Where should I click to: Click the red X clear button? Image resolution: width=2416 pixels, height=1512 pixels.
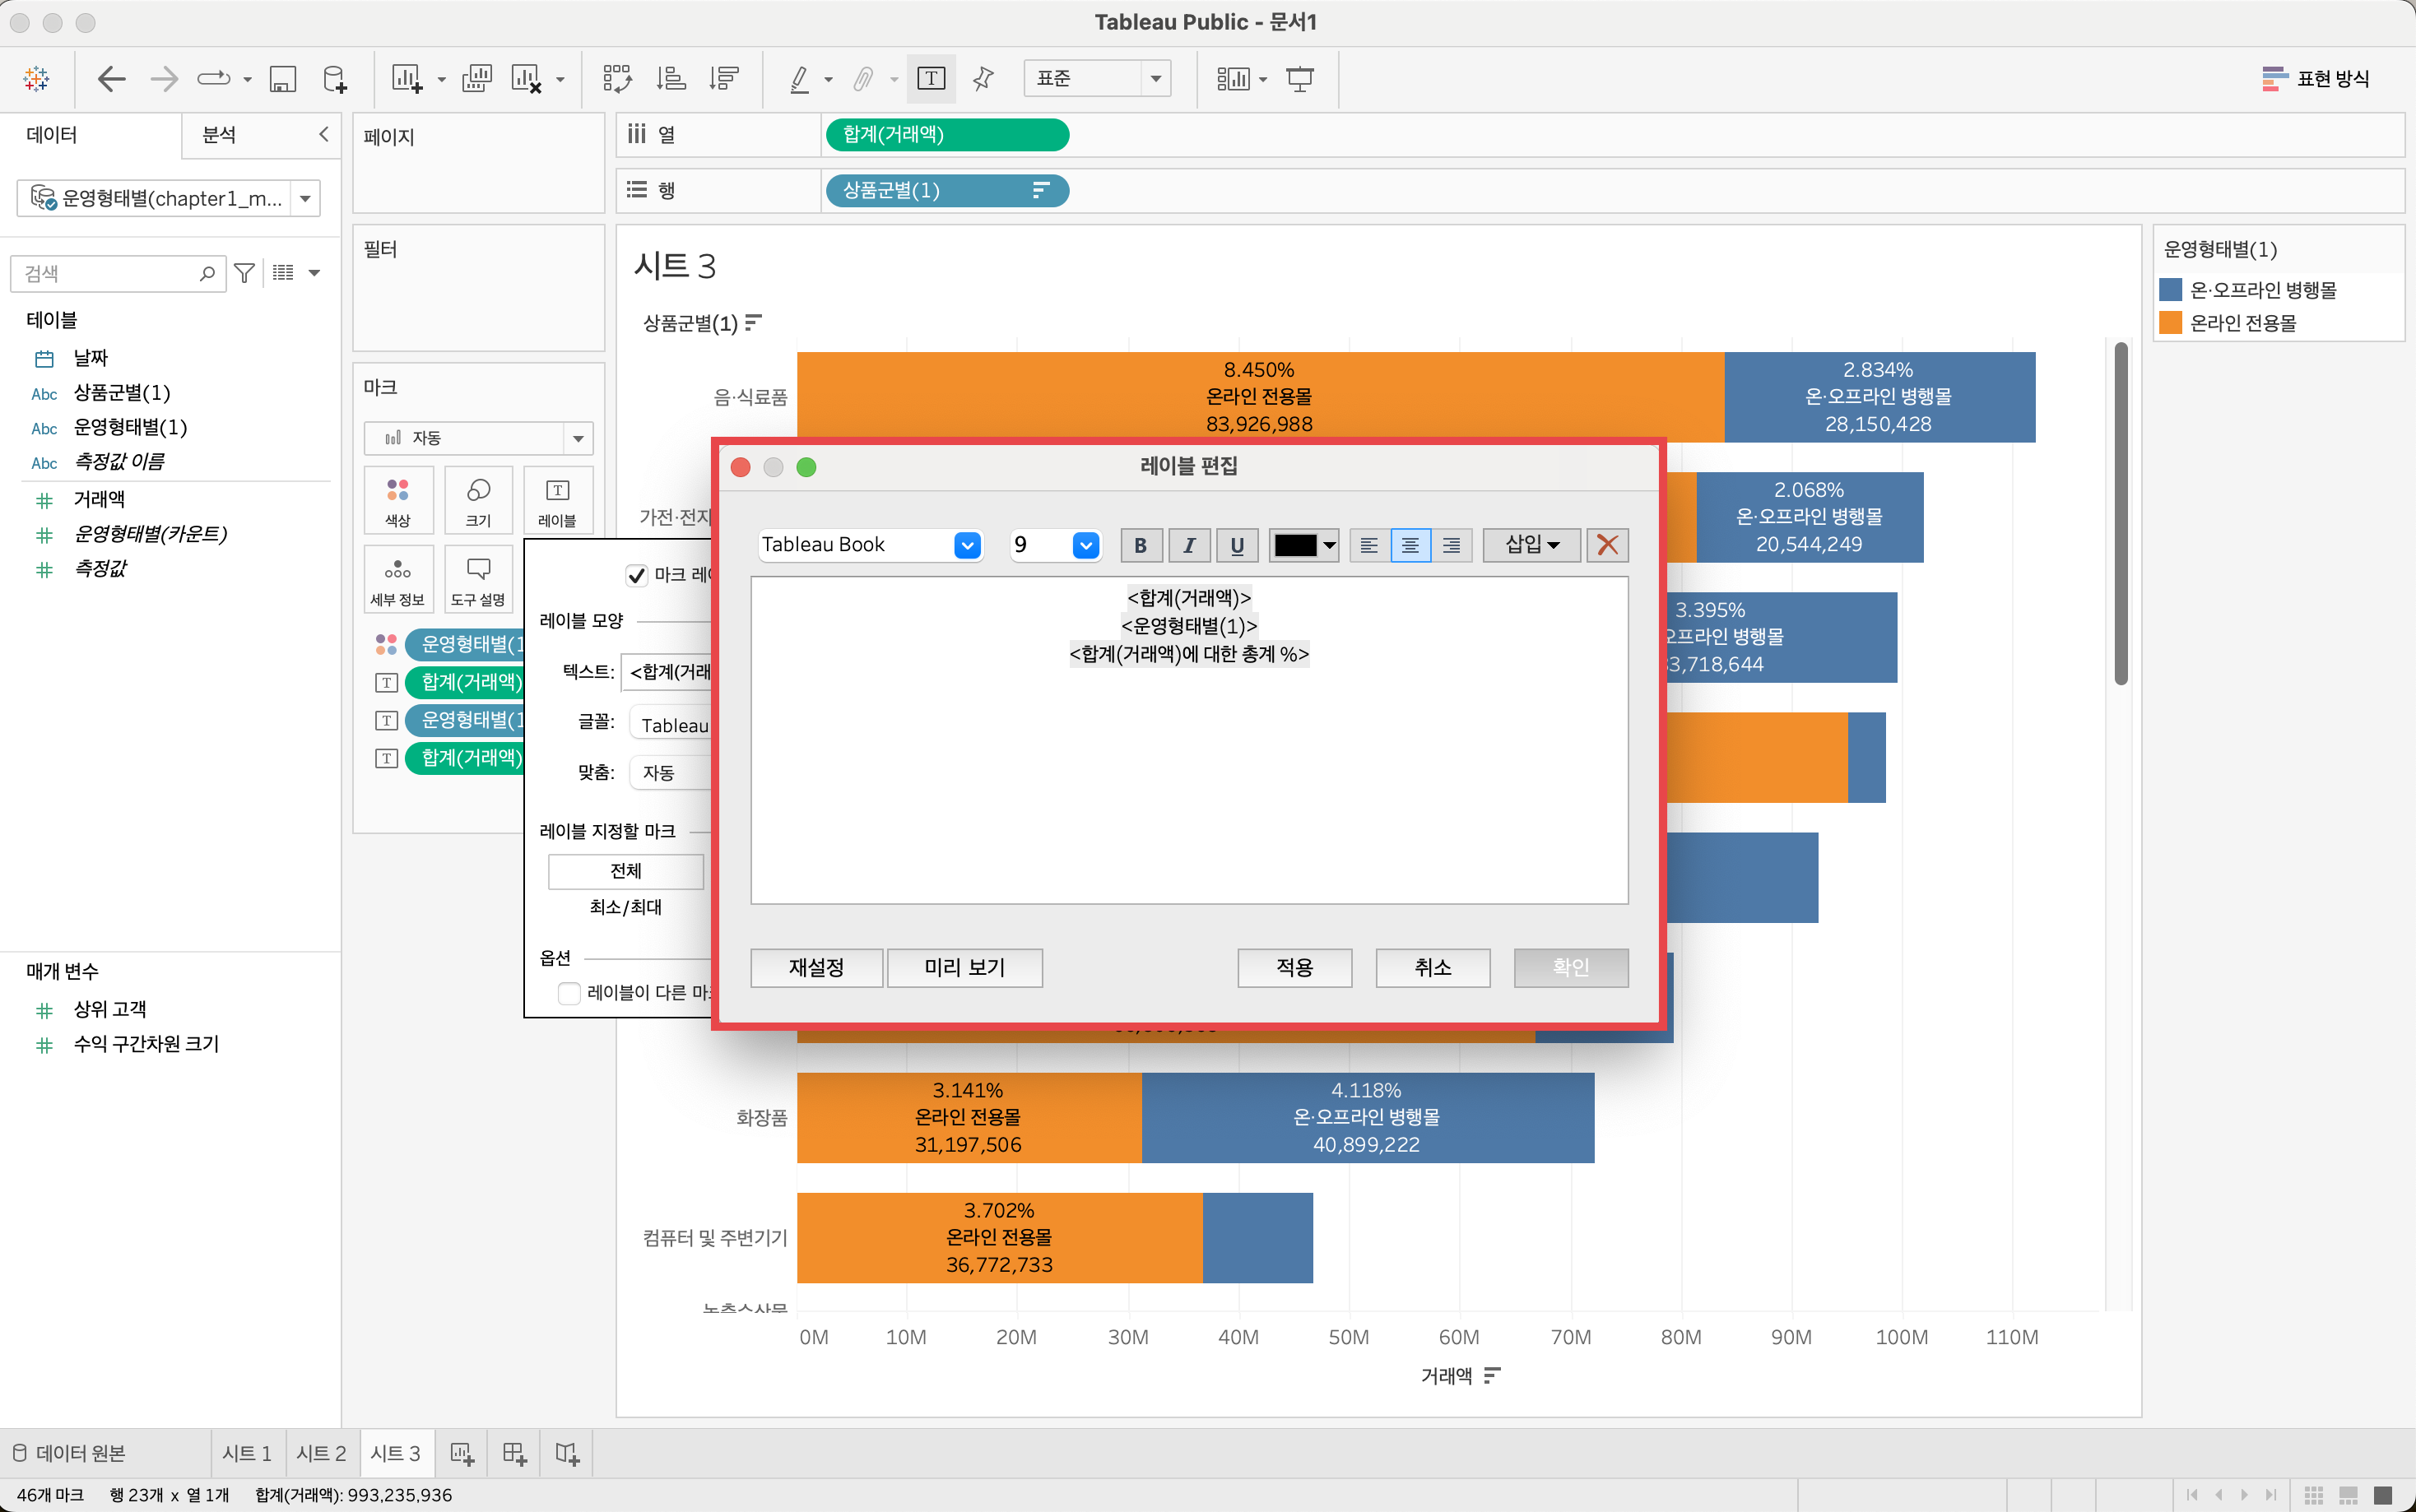[1607, 545]
